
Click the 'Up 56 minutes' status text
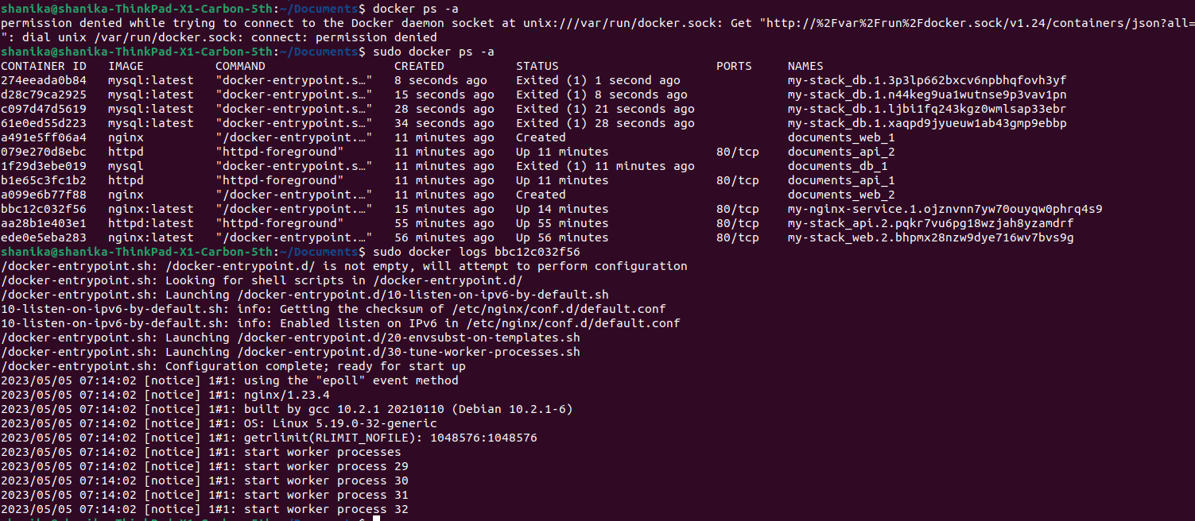pos(561,237)
